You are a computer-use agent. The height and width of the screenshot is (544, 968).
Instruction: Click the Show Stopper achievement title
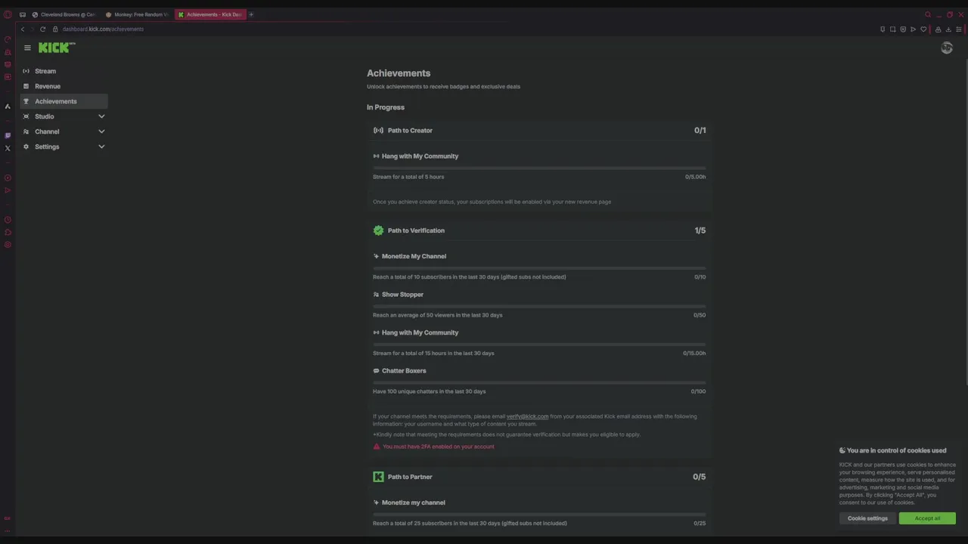402,295
